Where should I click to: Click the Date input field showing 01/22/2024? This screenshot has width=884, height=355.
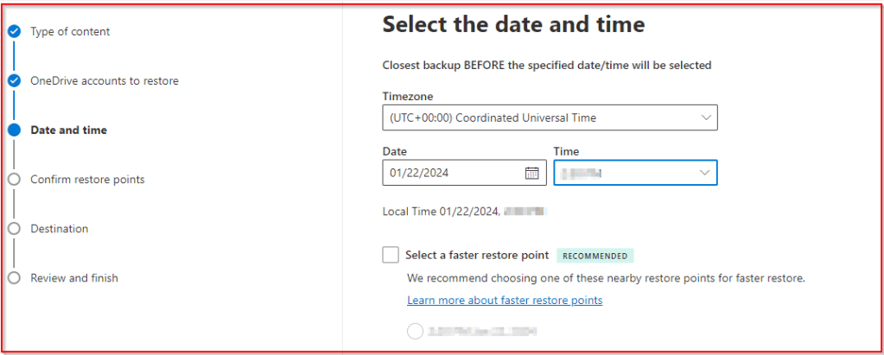tap(449, 173)
